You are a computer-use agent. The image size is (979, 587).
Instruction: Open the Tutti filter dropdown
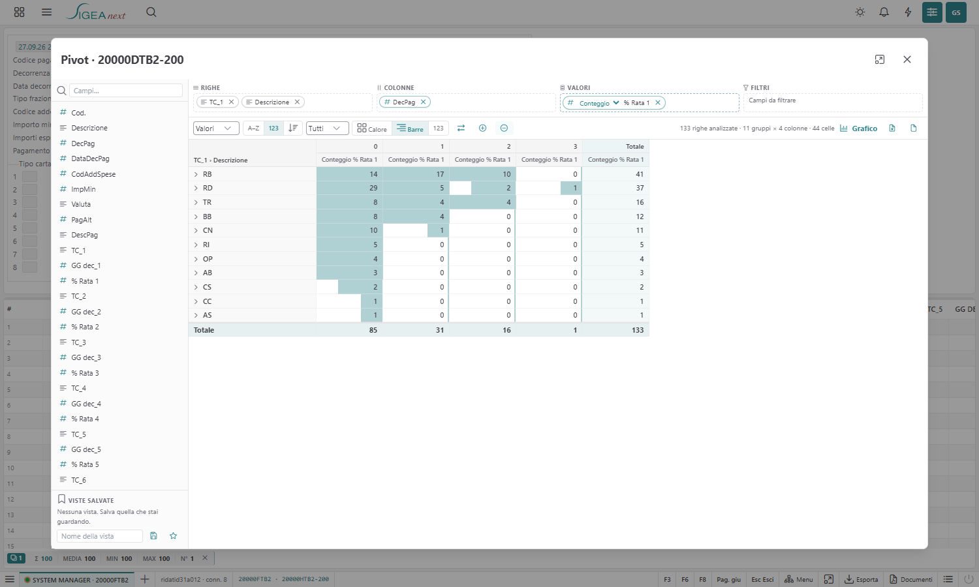(x=327, y=128)
